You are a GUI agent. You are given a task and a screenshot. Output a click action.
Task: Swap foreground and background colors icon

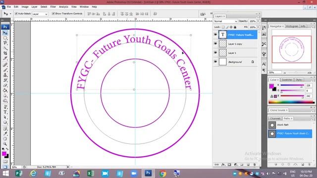7,149
